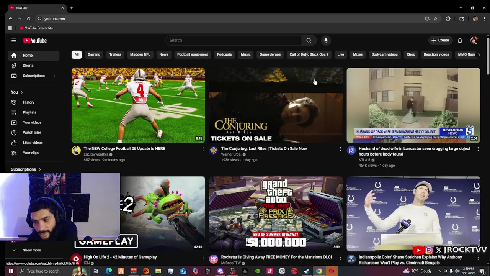This screenshot has width=490, height=276.
Task: Open 'Rockstar Is Giving Away FREE MONEY' title
Action: [x=276, y=257]
